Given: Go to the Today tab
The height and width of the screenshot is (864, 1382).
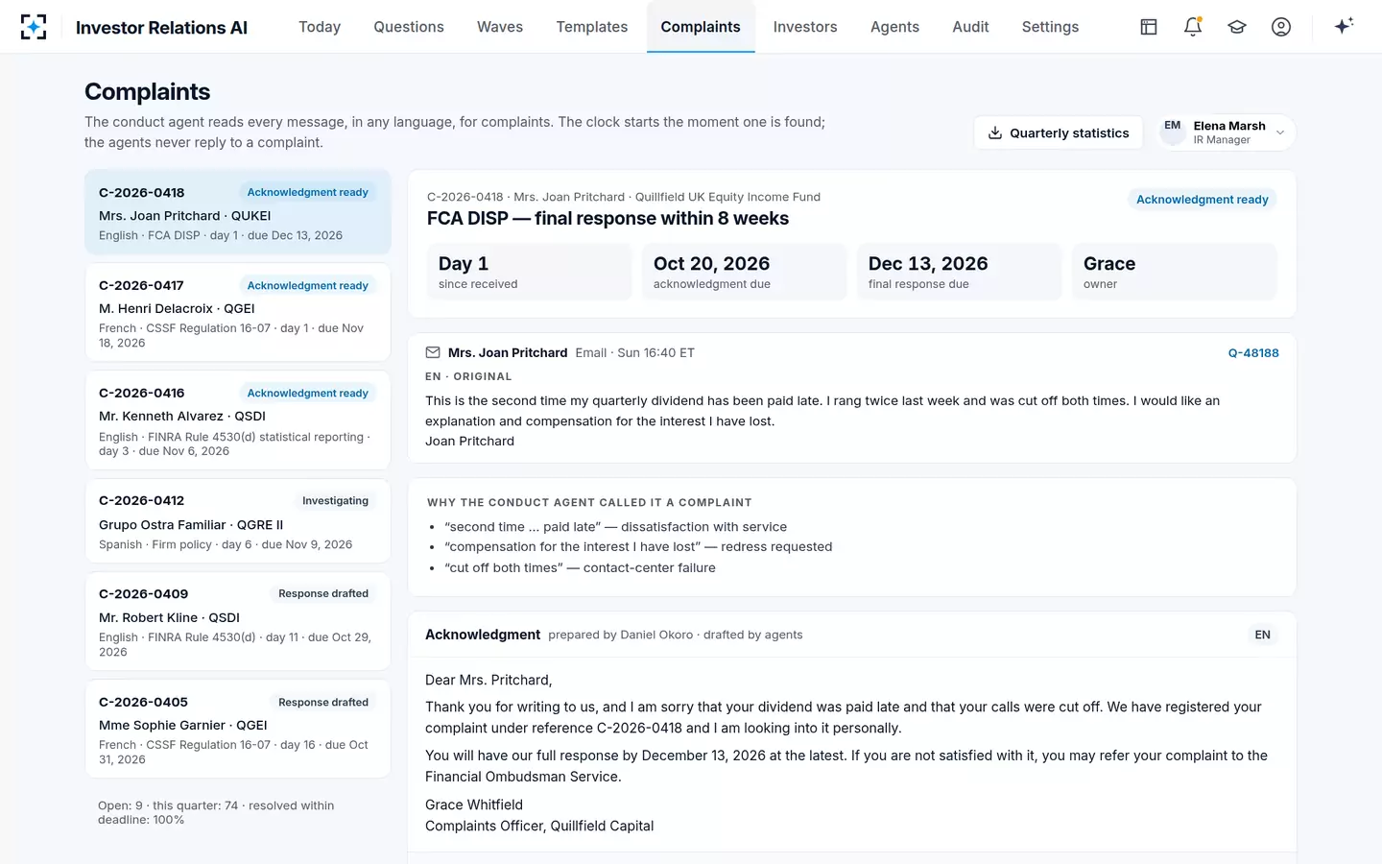Looking at the screenshot, I should click(x=320, y=27).
